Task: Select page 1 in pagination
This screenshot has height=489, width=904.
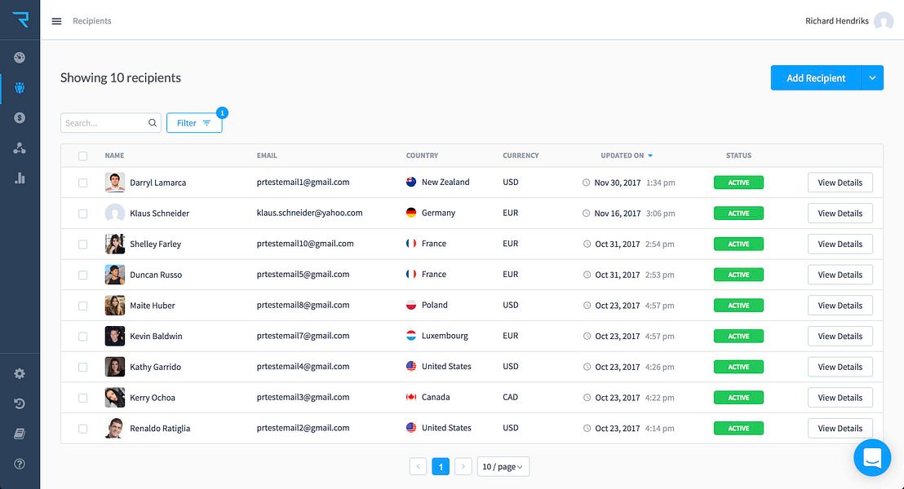Action: (441, 466)
